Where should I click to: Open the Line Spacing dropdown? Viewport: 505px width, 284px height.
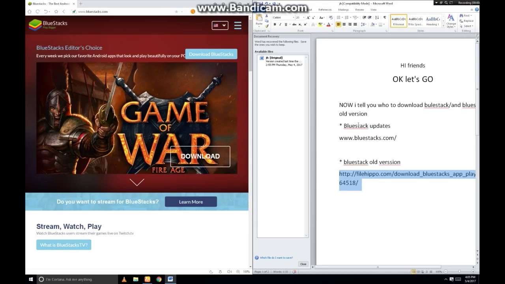[x=363, y=24]
